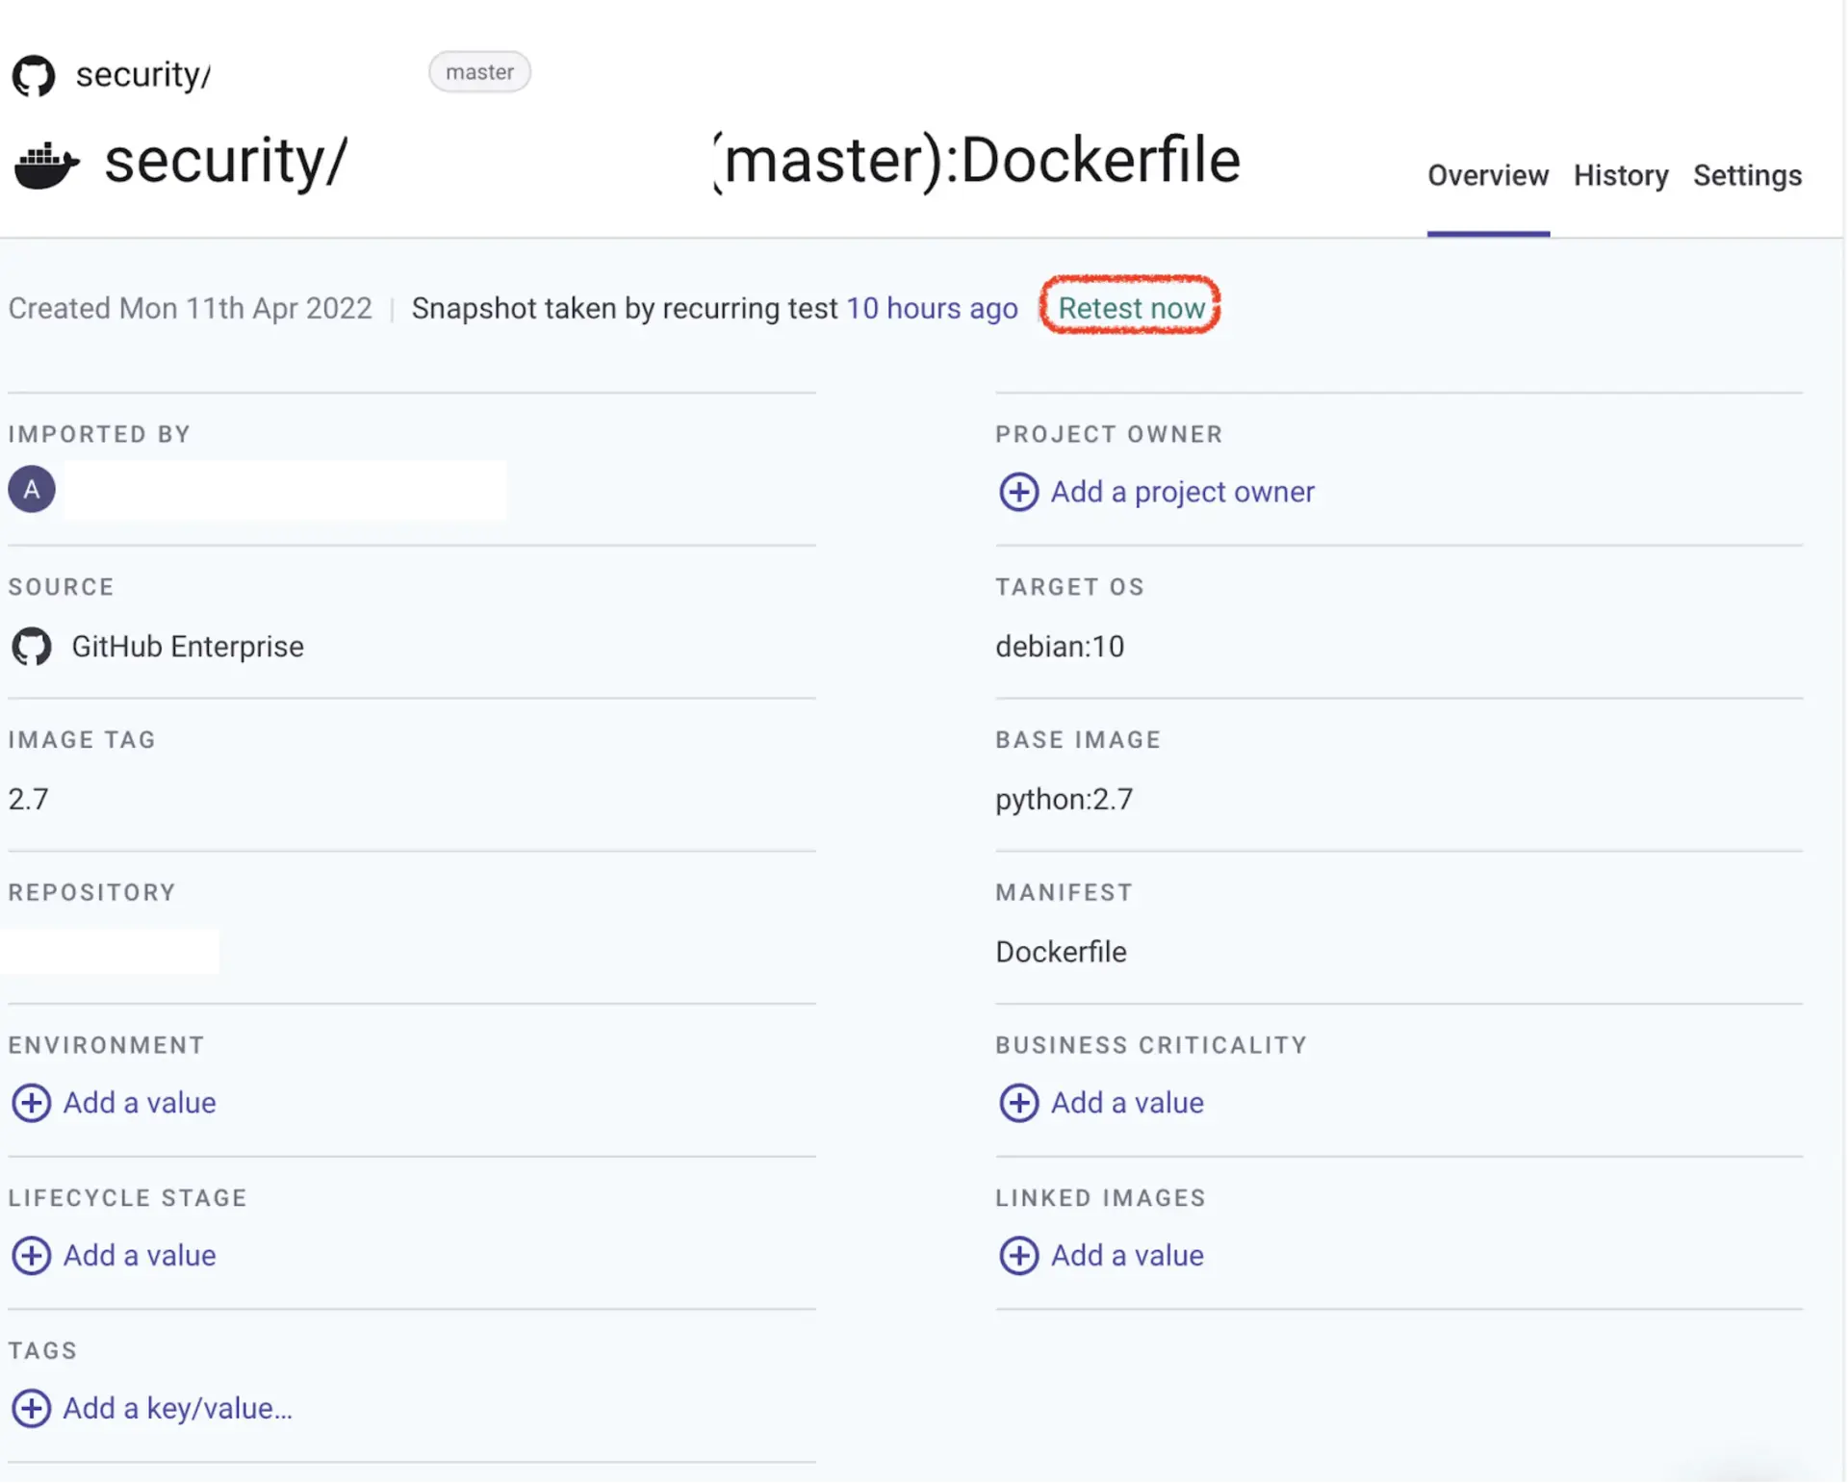Click Add a key/value text under Tags

click(177, 1409)
